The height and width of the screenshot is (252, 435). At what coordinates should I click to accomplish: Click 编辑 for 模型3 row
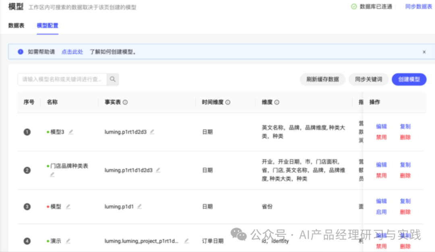coord(381,127)
